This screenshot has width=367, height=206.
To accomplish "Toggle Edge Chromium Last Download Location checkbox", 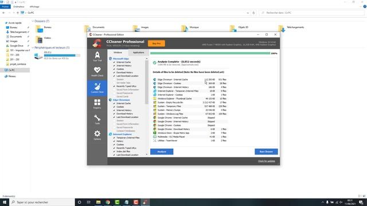I will point(114,117).
